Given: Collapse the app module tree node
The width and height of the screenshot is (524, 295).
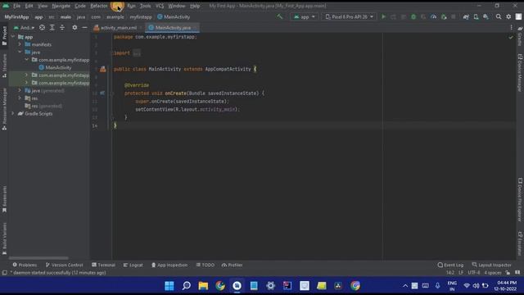Looking at the screenshot, I should click(x=13, y=37).
